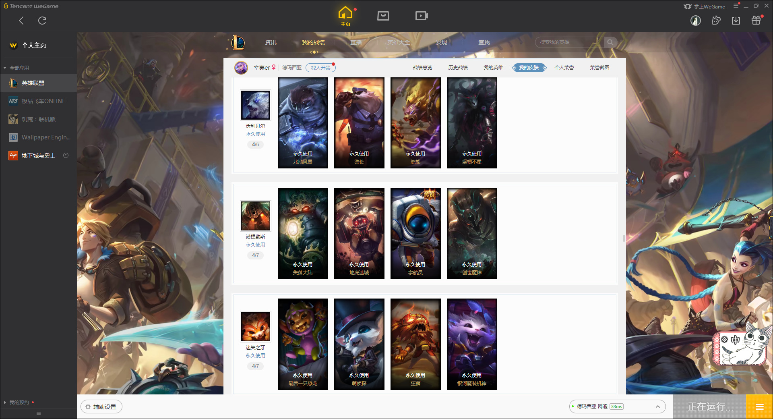Open the store bag icon in top bar

click(x=383, y=16)
